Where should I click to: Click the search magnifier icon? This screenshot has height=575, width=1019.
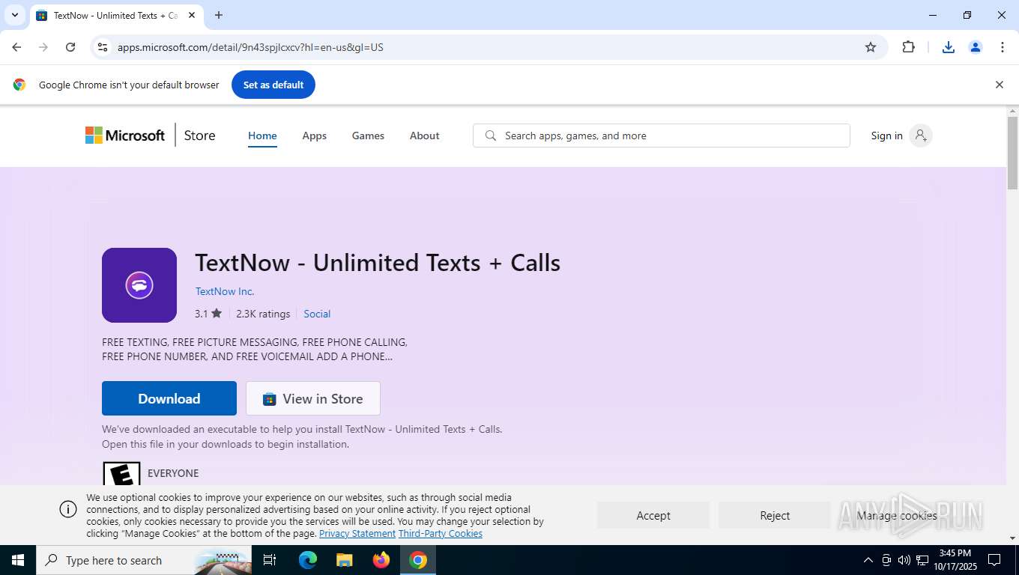(491, 136)
